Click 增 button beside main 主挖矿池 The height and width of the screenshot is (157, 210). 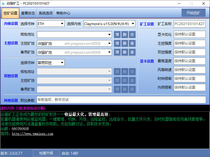pyautogui.click(x=117, y=43)
